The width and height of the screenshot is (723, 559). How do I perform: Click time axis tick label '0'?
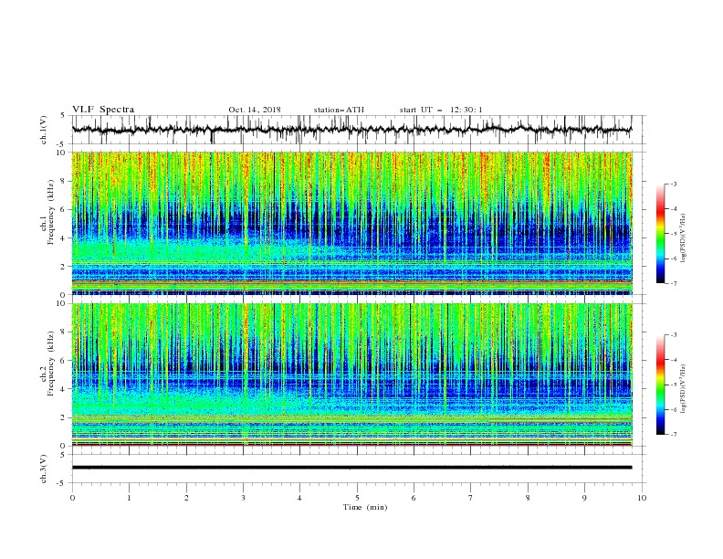click(x=72, y=498)
